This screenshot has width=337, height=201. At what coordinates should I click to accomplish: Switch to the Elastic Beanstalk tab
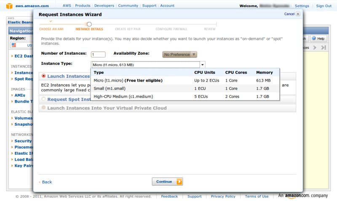tap(20, 22)
